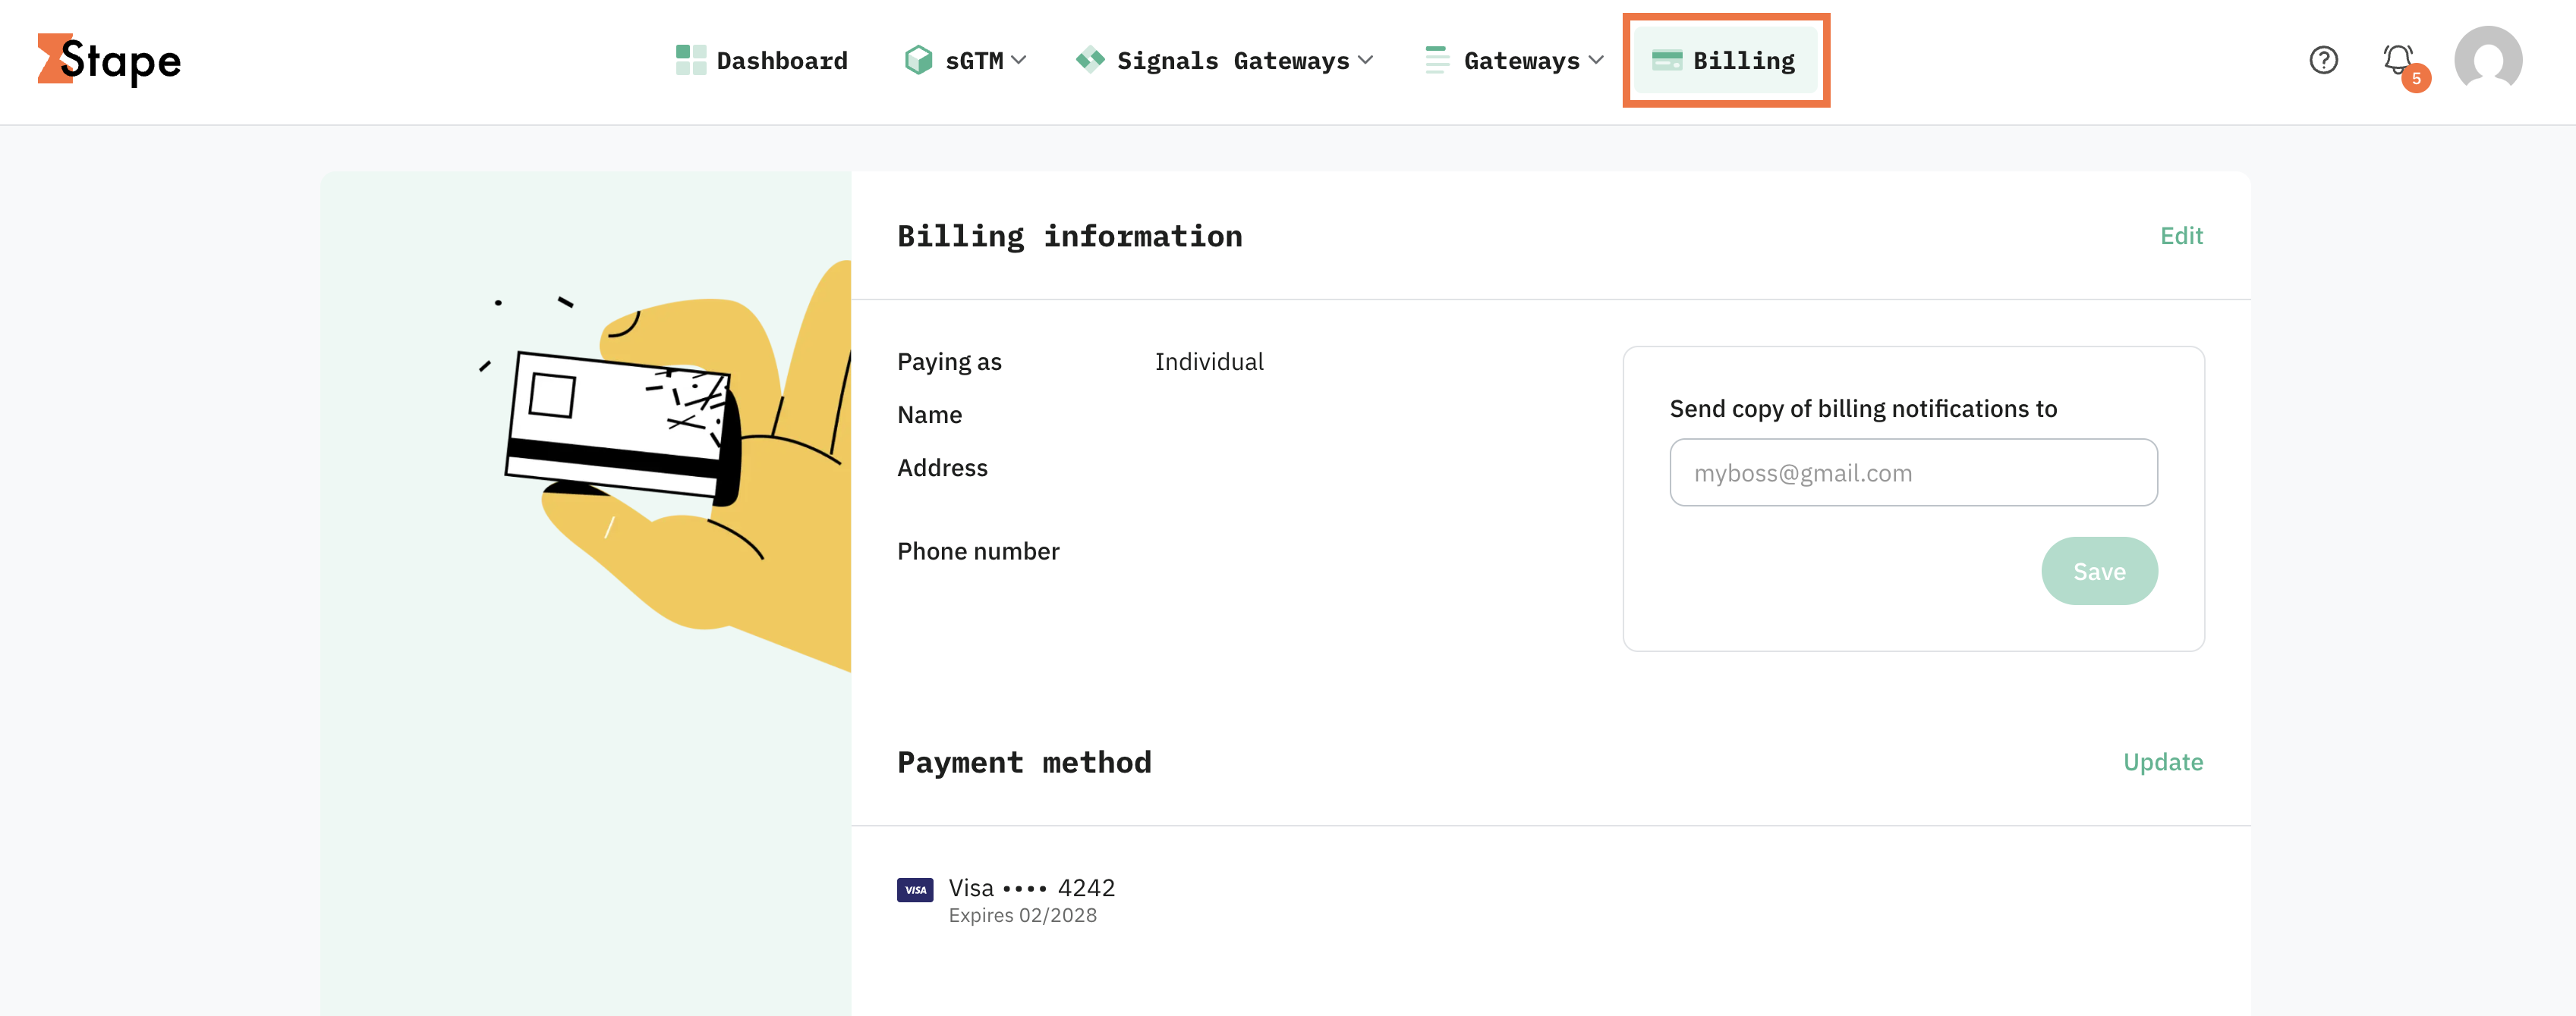The height and width of the screenshot is (1016, 2576).
Task: Click the notification badge showing 5
Action: click(x=2416, y=78)
